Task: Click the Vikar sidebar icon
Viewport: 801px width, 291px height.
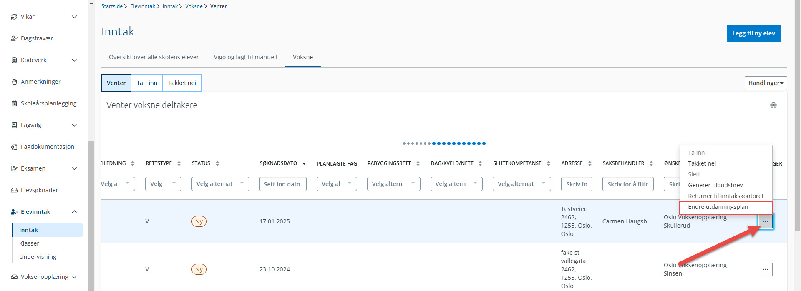Action: 14,17
